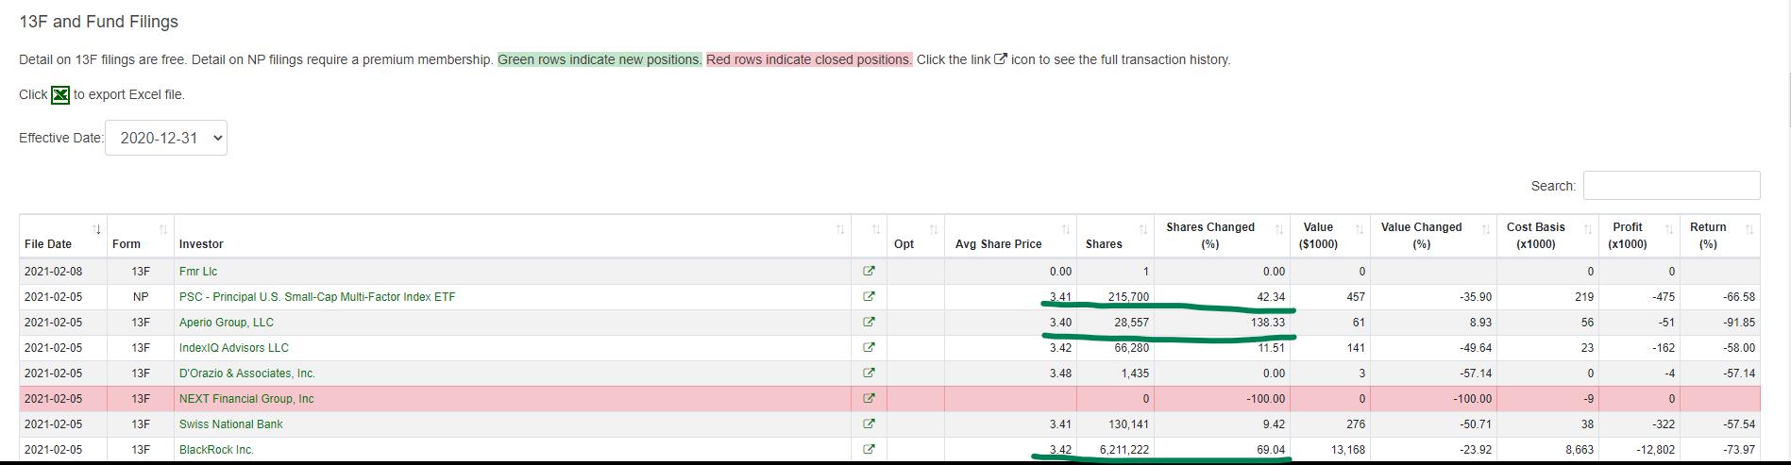Open transaction history icon for NEXT Financial Group
The height and width of the screenshot is (465, 1791).
[869, 399]
